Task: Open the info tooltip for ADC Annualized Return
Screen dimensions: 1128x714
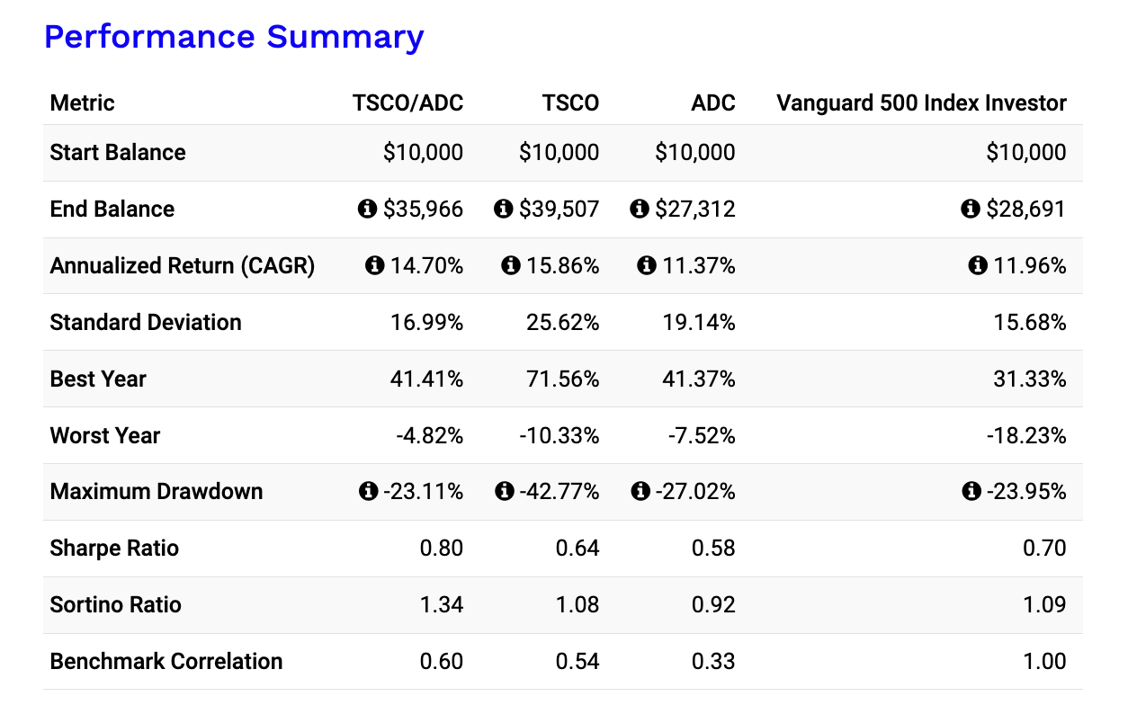Action: click(x=647, y=265)
